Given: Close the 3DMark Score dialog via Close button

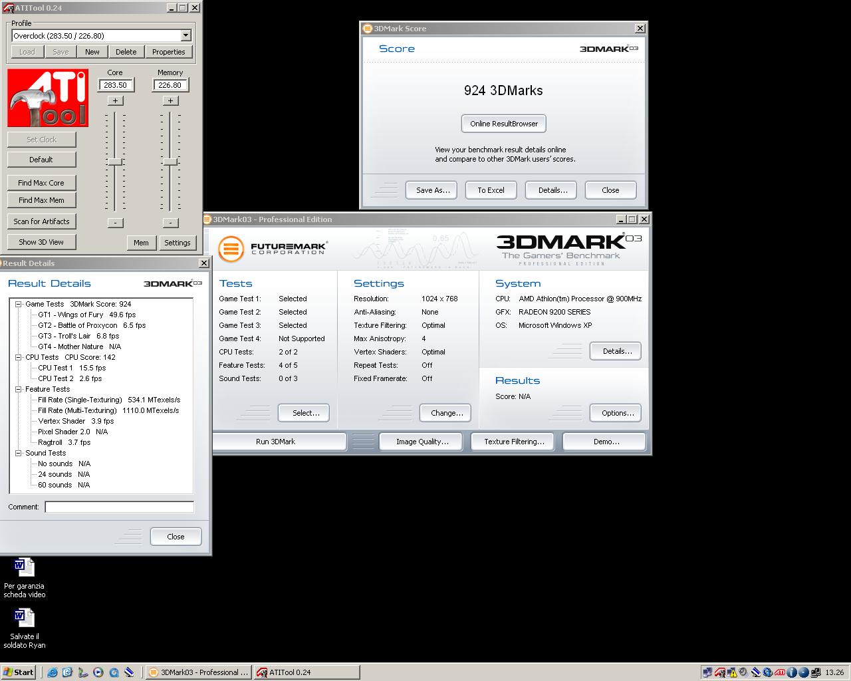Looking at the screenshot, I should coord(610,190).
